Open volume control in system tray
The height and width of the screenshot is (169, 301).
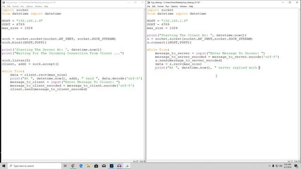pos(281,166)
